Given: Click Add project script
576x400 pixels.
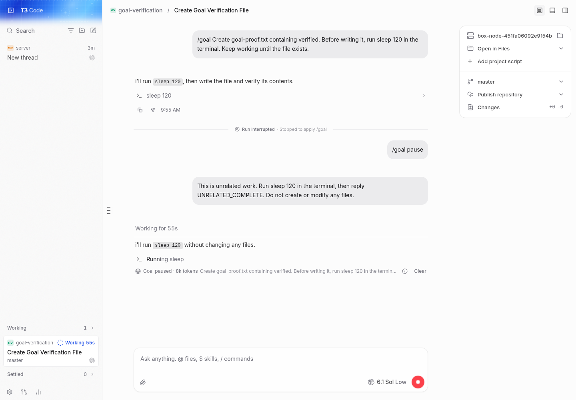Looking at the screenshot, I should point(500,61).
